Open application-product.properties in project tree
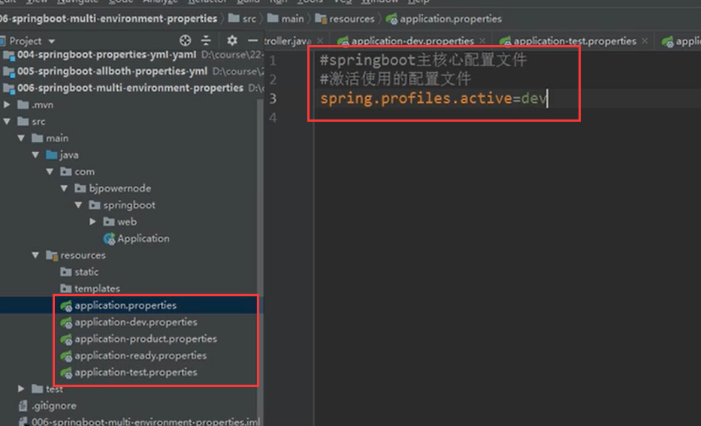This screenshot has width=701, height=426. pos(146,339)
